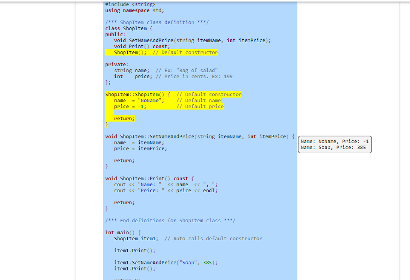Click the cout << "Name: " output line
The image size is (410, 280).
(x=164, y=184)
